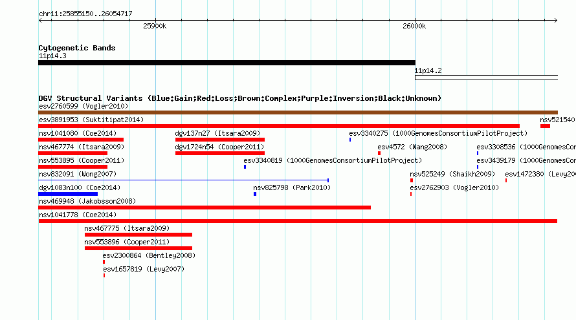Click the blue dgv1083n100 gain bar
The image size is (576, 320).
point(68,194)
